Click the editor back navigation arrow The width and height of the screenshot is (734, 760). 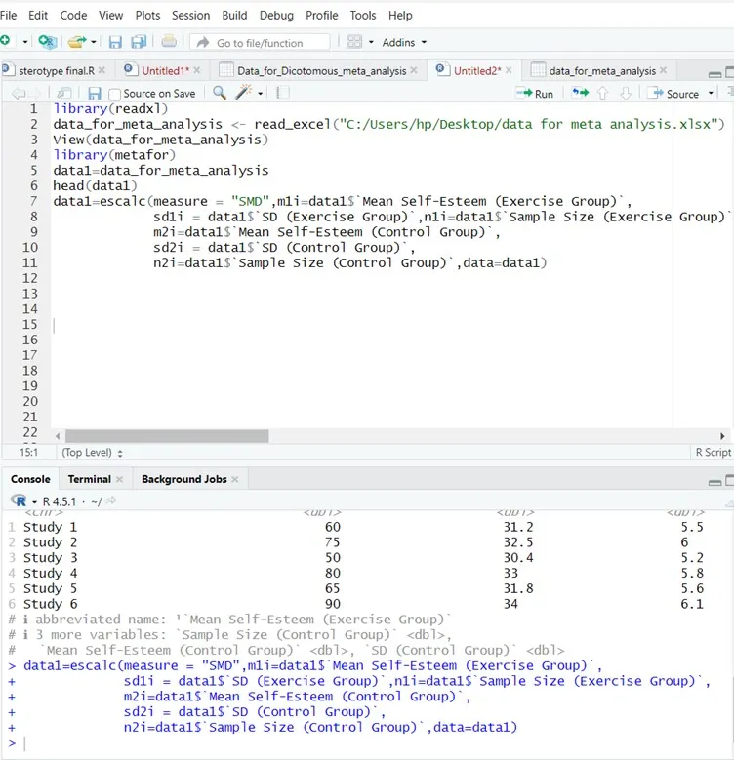point(19,93)
